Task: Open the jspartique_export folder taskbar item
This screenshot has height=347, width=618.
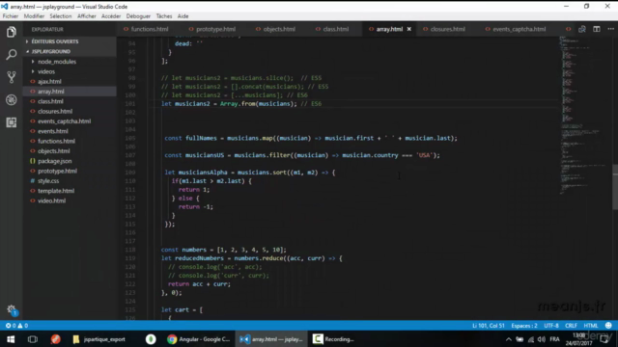Action: click(x=99, y=339)
